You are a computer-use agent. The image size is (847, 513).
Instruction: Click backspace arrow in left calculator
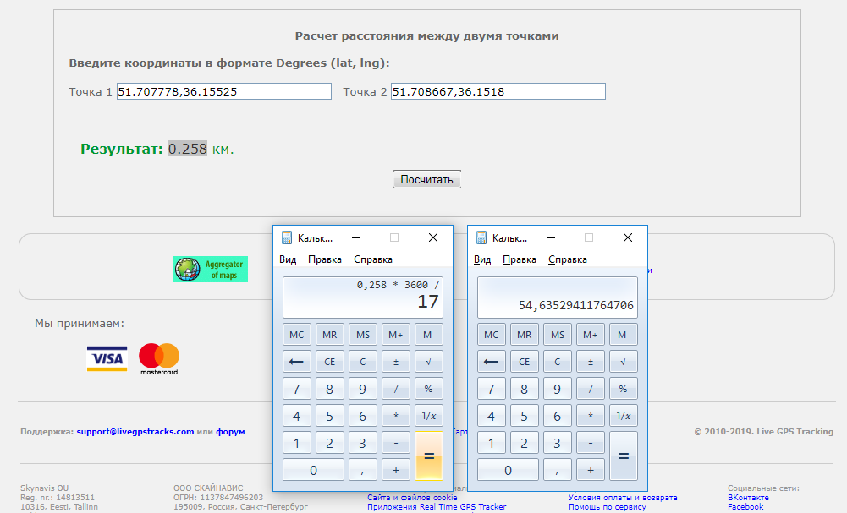pyautogui.click(x=296, y=362)
